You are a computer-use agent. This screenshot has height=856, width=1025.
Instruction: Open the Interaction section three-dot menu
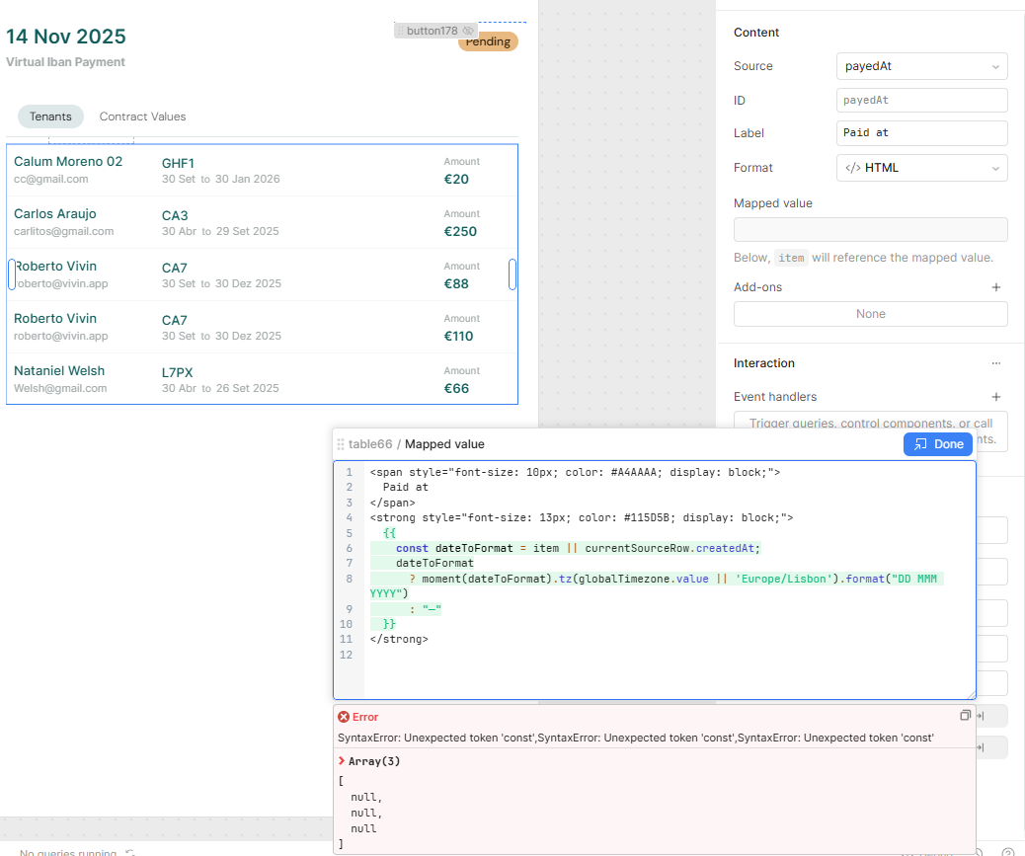[x=995, y=363]
